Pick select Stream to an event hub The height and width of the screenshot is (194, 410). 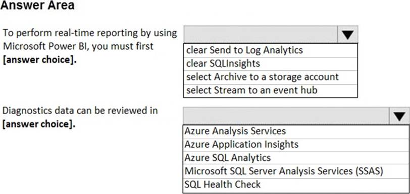click(270, 90)
